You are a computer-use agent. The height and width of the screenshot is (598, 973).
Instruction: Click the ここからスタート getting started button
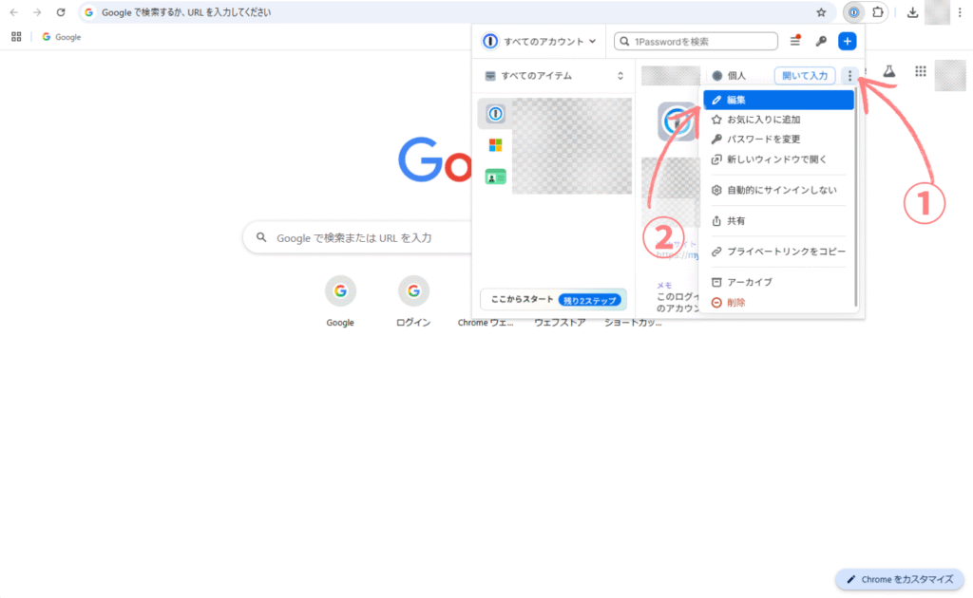(x=554, y=299)
